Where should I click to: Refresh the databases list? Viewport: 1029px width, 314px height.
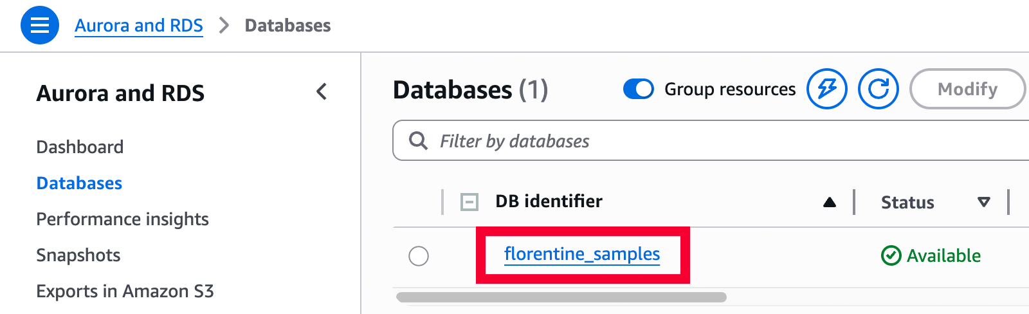(x=879, y=89)
